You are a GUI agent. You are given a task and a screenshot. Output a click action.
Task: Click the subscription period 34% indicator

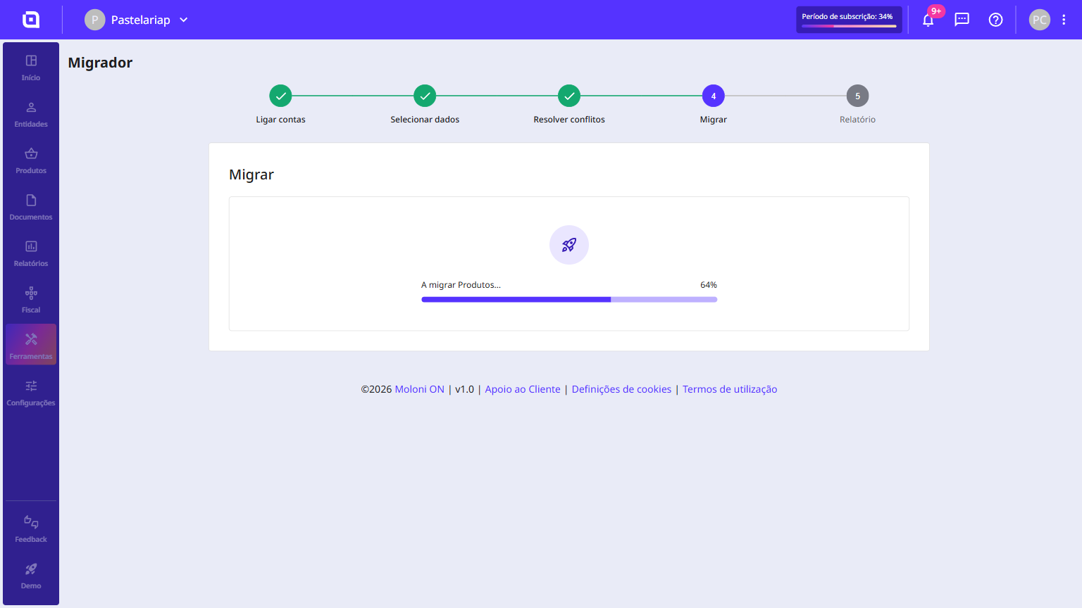coord(849,20)
